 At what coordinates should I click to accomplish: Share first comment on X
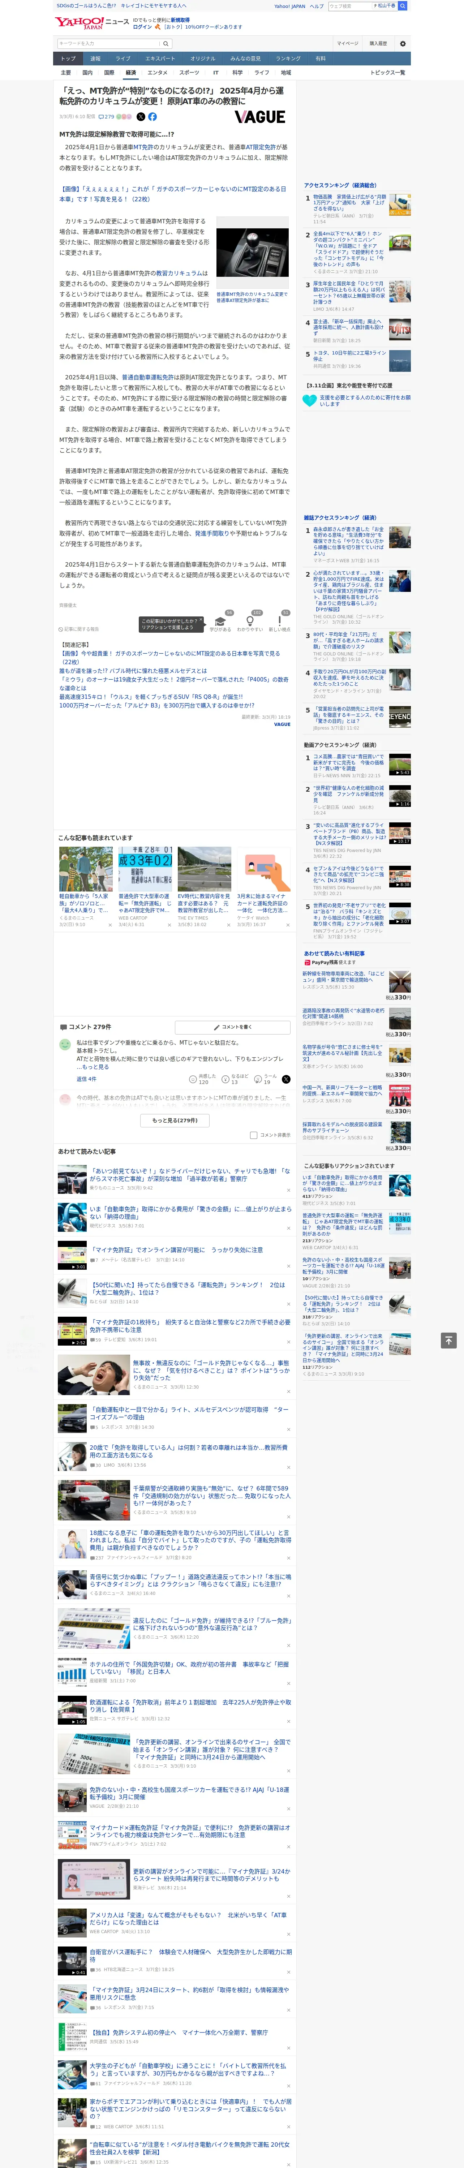(x=286, y=1079)
